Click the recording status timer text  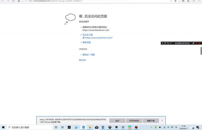[x=182, y=43]
